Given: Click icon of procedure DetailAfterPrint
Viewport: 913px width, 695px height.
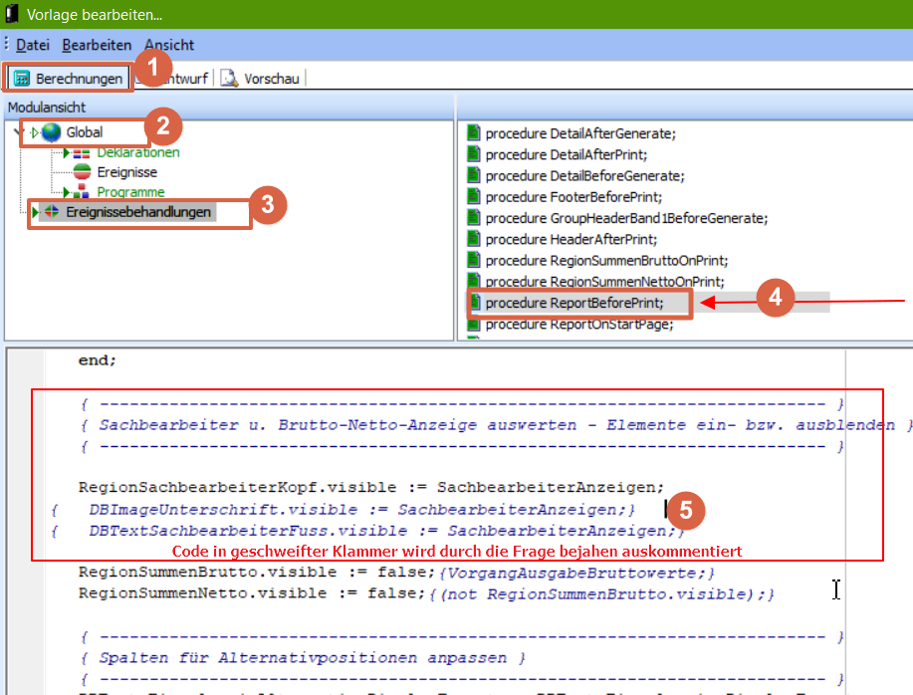Looking at the screenshot, I should [473, 154].
